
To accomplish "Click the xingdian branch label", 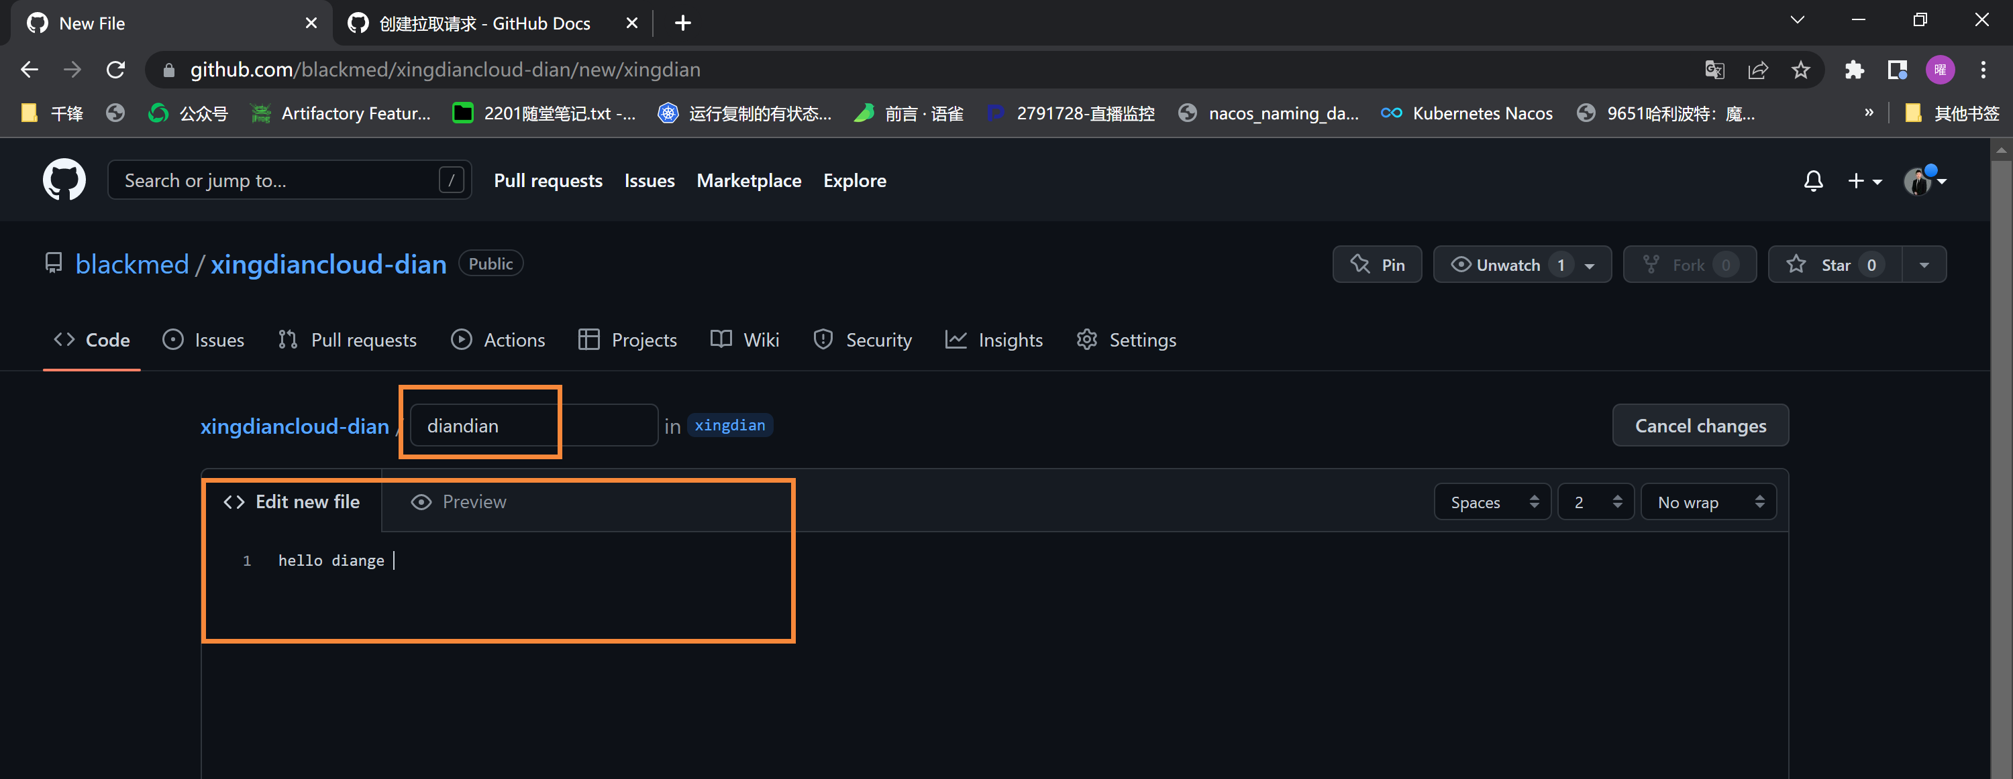I will pos(730,426).
